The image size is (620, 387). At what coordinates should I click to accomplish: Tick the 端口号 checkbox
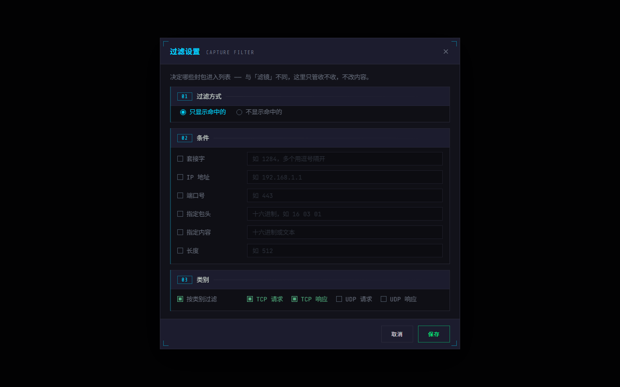click(180, 195)
